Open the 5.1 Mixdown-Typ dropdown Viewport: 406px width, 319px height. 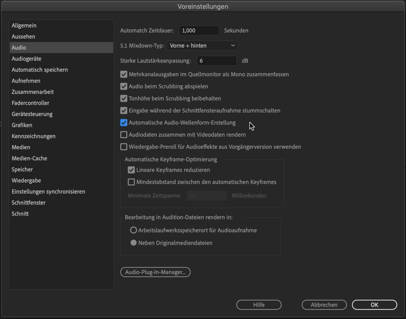pos(202,46)
